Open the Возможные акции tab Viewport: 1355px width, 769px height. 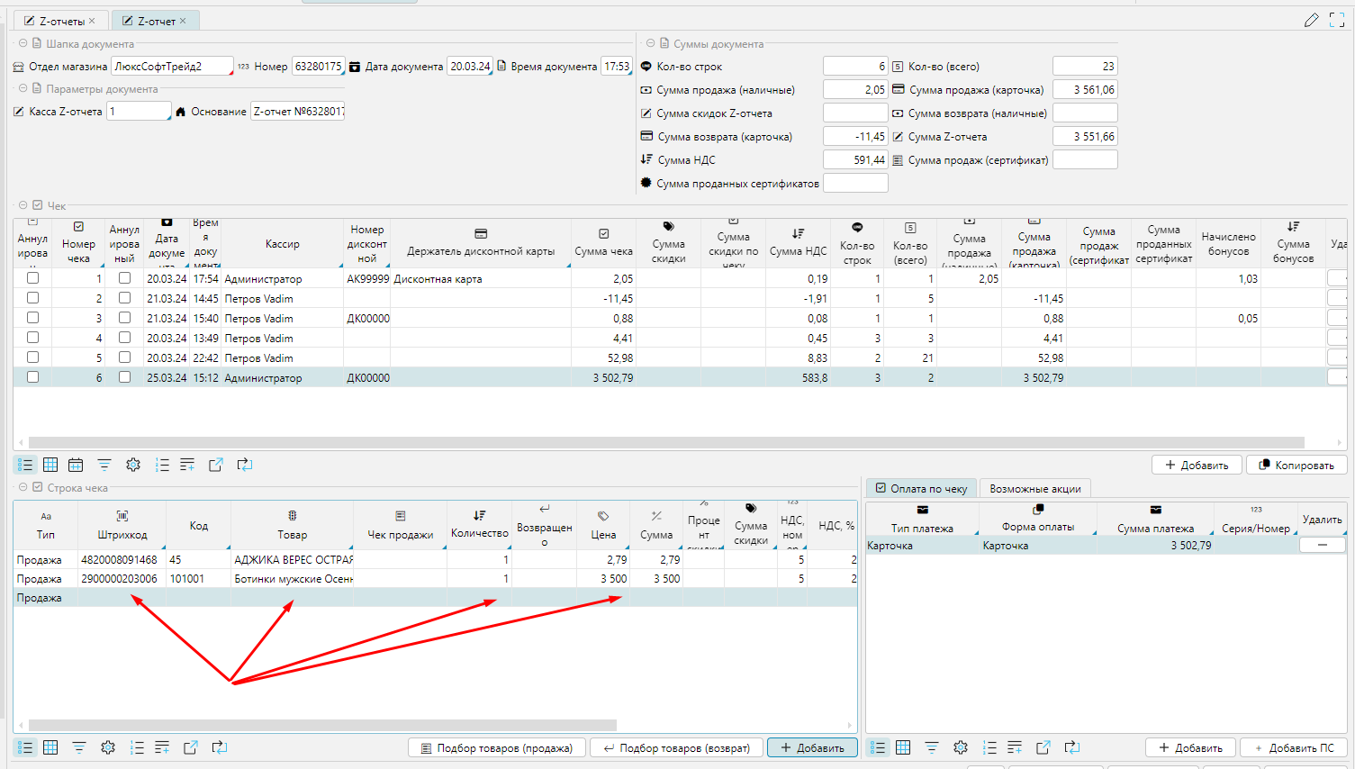tap(1034, 488)
